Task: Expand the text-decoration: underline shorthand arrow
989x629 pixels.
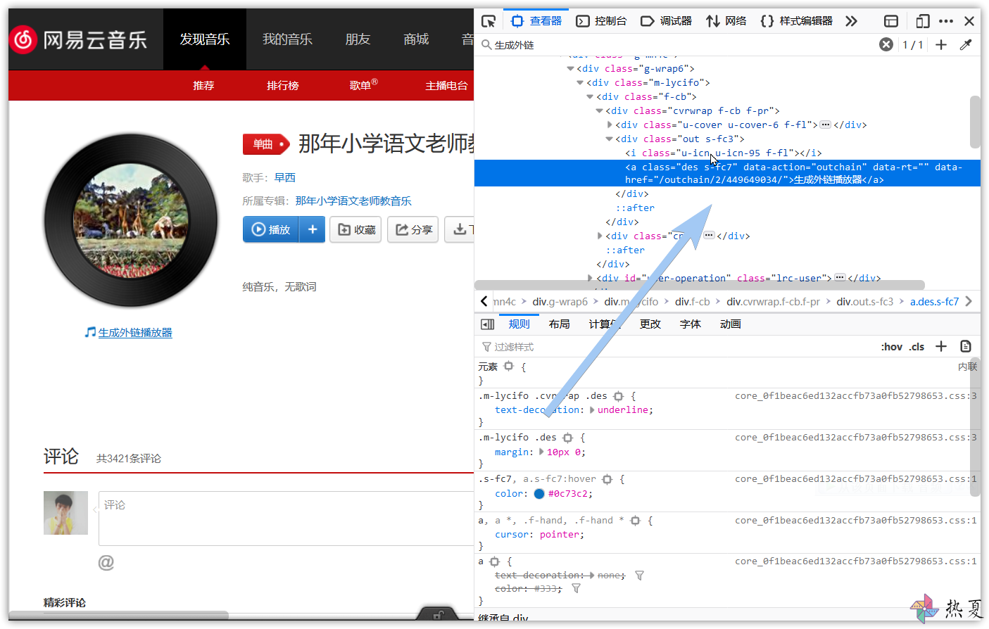Action: pyautogui.click(x=592, y=410)
